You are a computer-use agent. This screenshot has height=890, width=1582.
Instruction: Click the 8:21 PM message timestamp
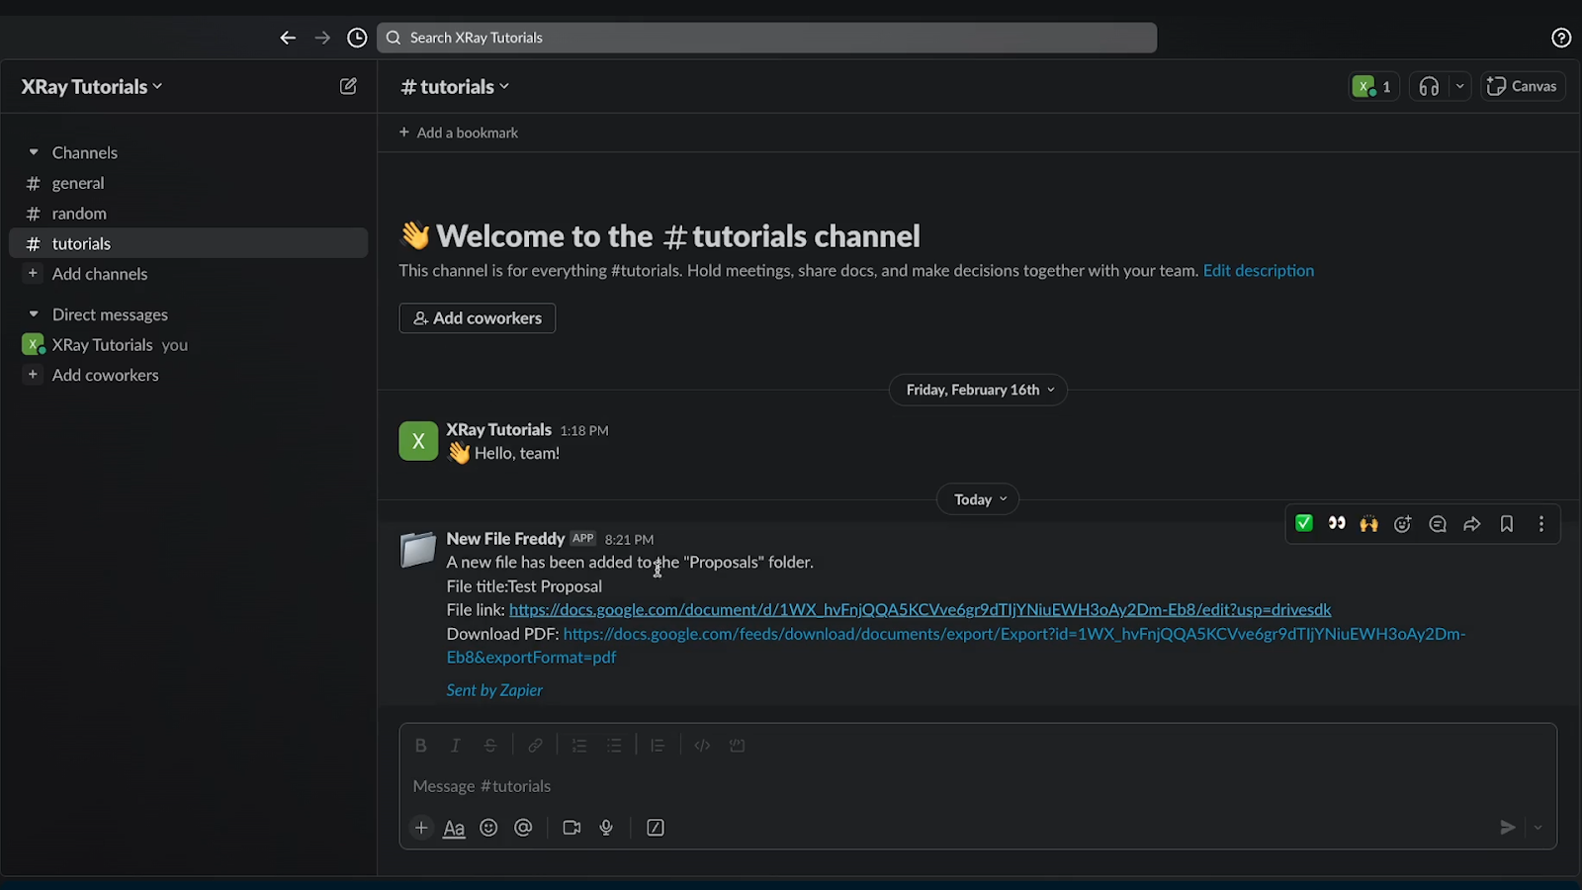pyautogui.click(x=629, y=540)
